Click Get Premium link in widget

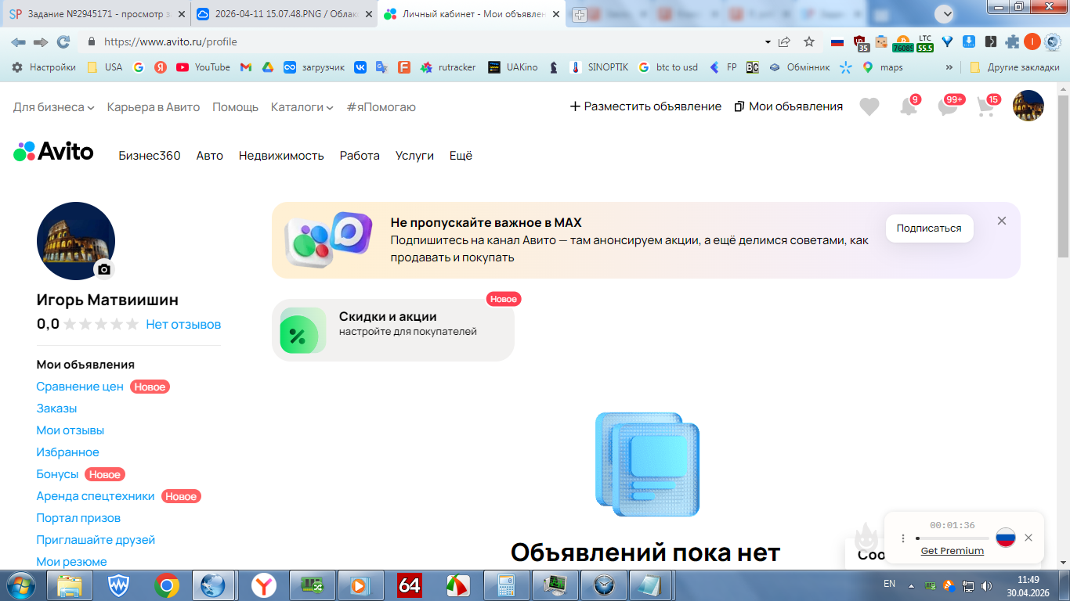(x=952, y=551)
